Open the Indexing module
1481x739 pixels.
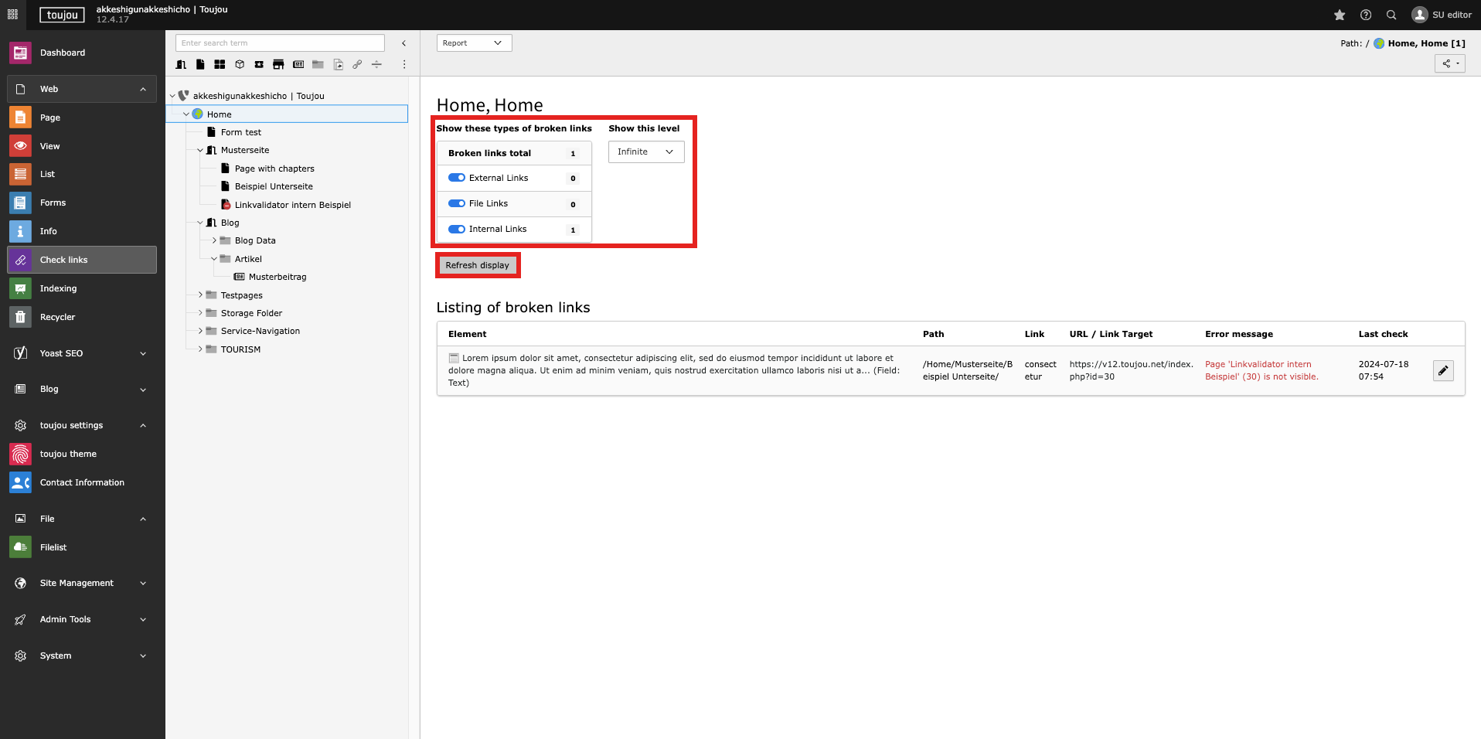click(58, 288)
